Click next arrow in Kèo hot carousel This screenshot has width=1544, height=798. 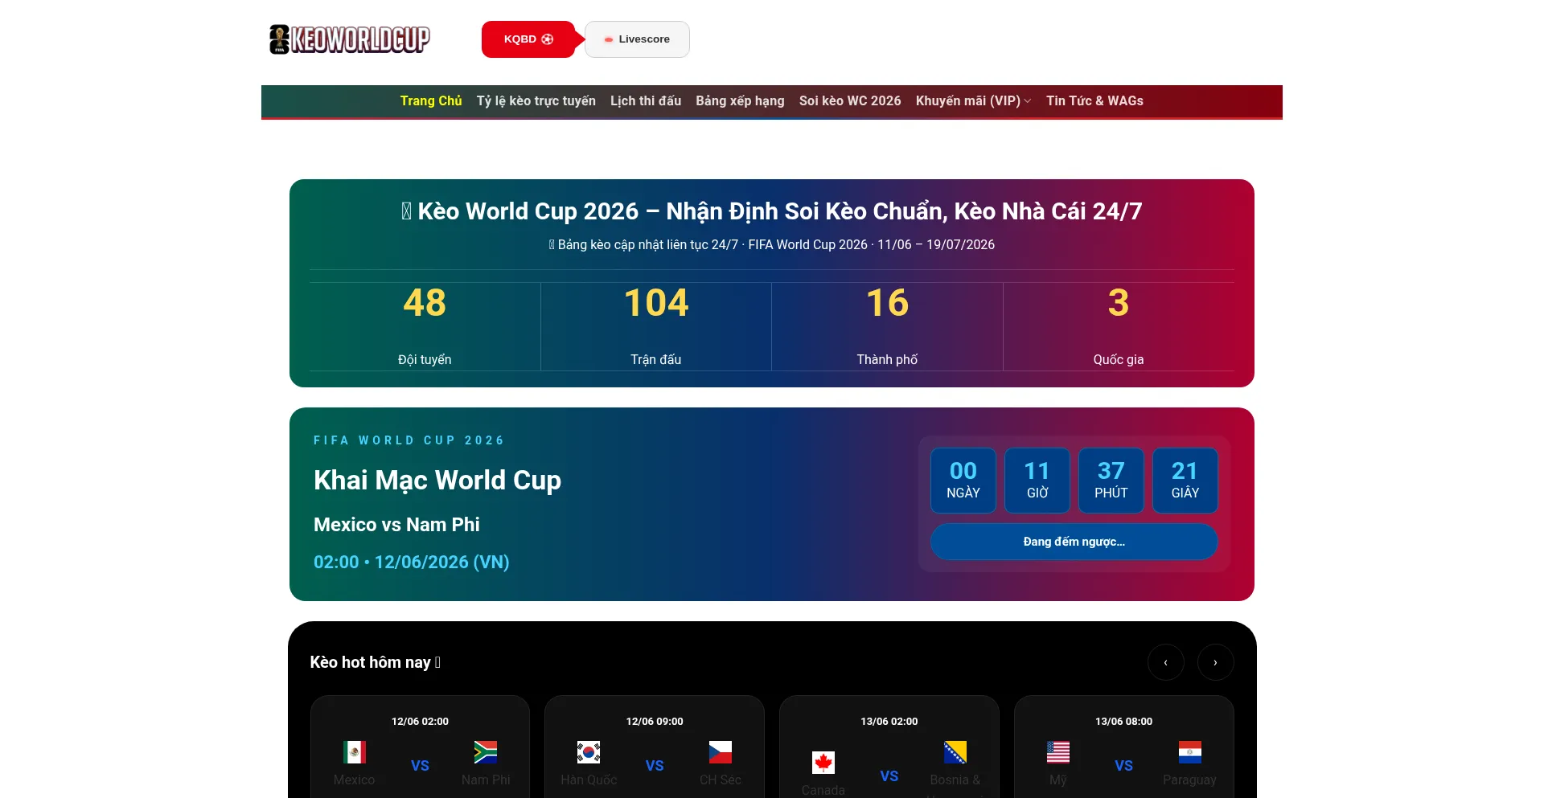(x=1216, y=662)
